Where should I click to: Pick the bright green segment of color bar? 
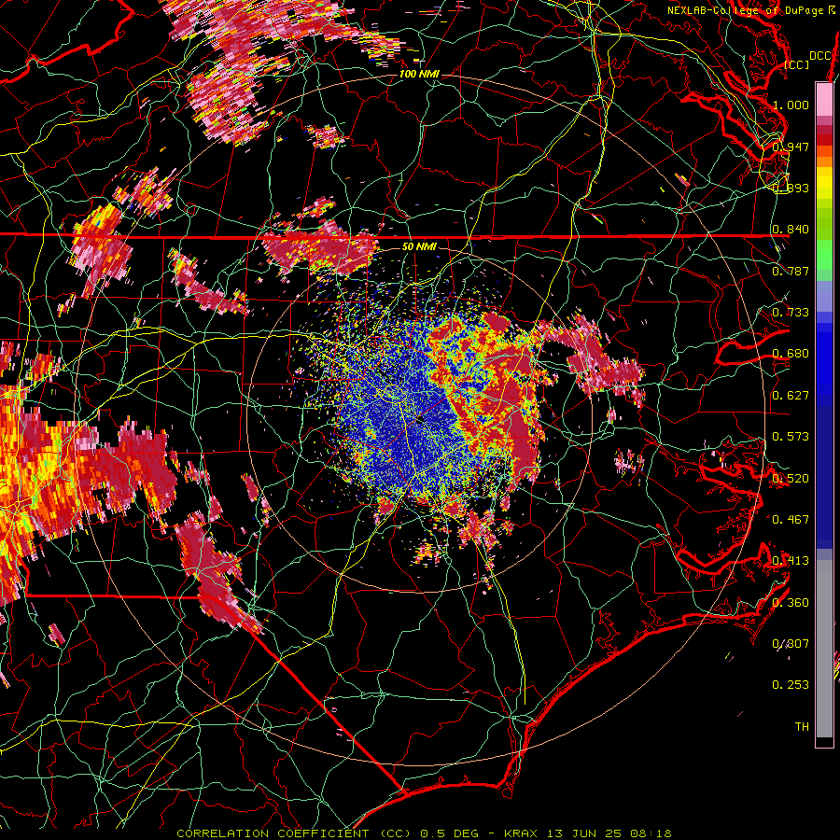coord(824,255)
